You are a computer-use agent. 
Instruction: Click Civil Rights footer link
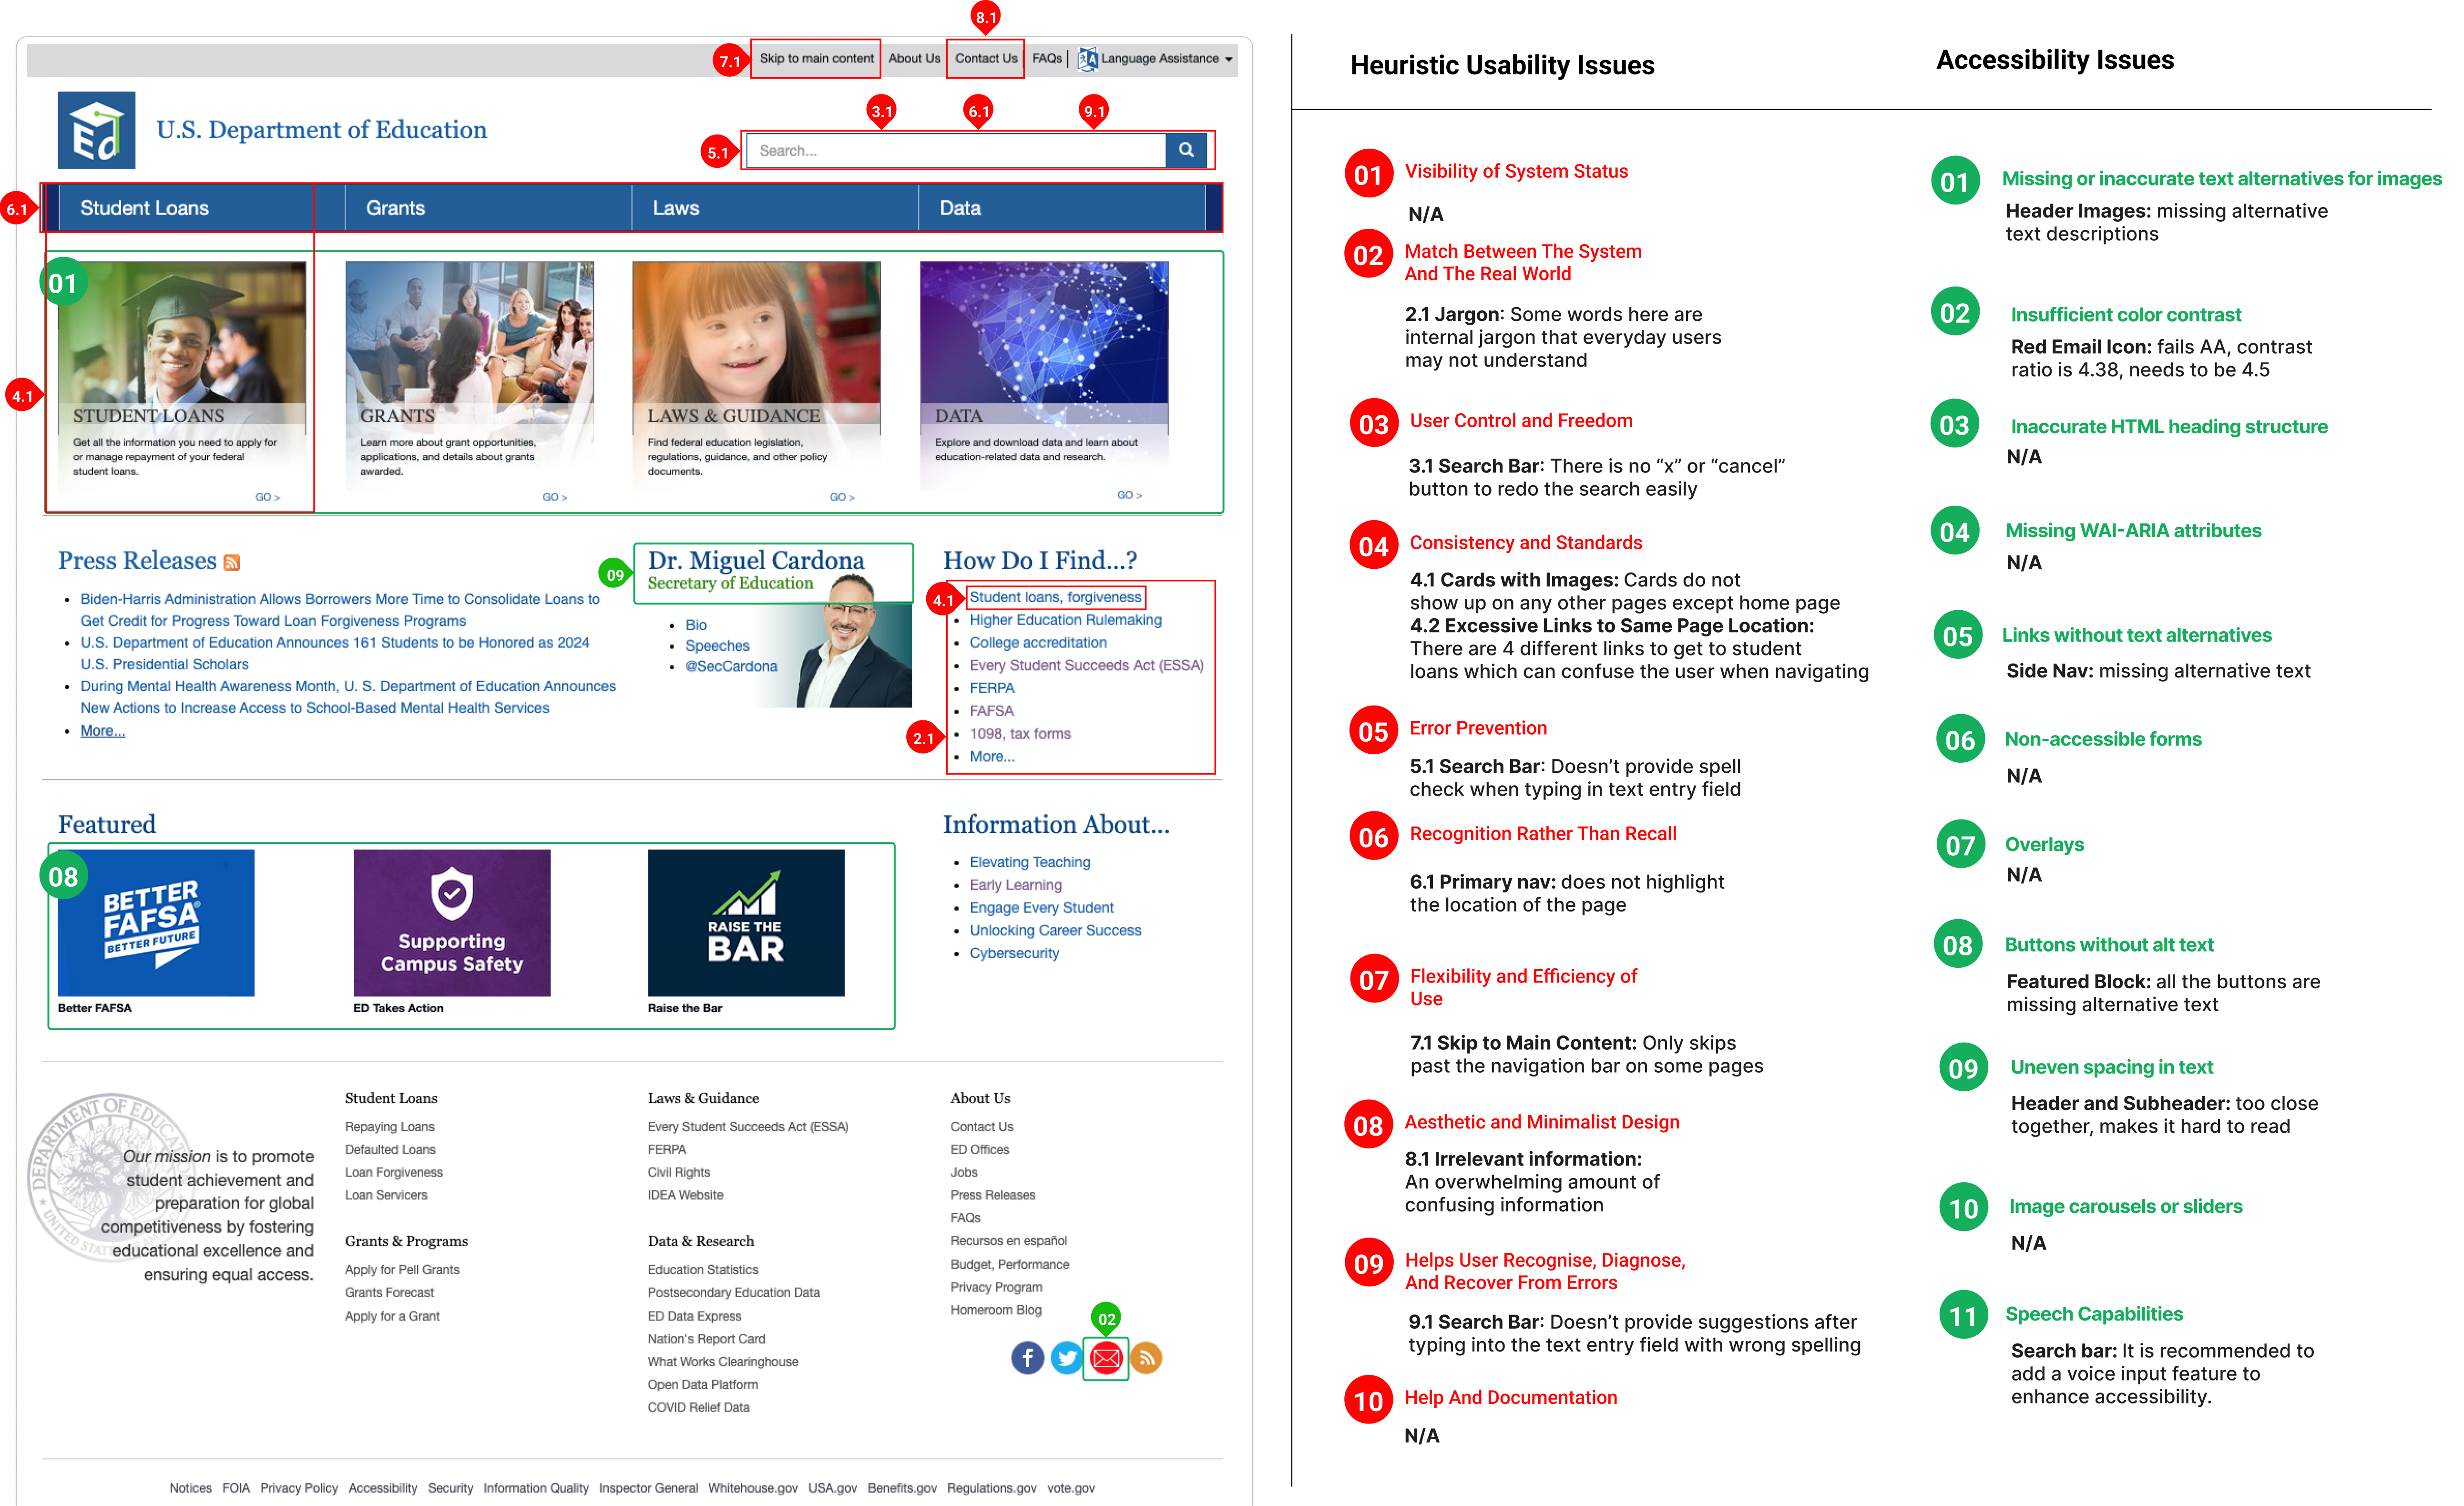point(679,1172)
